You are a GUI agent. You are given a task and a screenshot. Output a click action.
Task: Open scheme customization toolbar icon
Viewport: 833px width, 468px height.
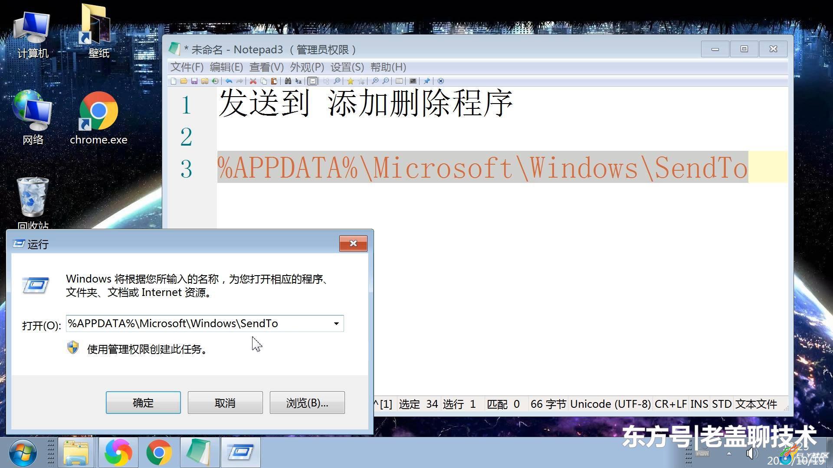coord(399,81)
